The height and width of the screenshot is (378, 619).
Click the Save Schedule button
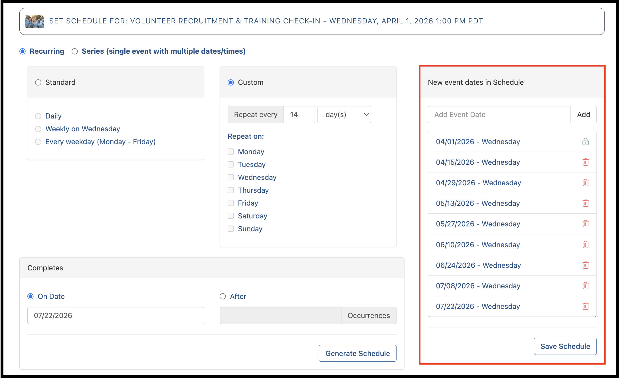pyautogui.click(x=565, y=346)
